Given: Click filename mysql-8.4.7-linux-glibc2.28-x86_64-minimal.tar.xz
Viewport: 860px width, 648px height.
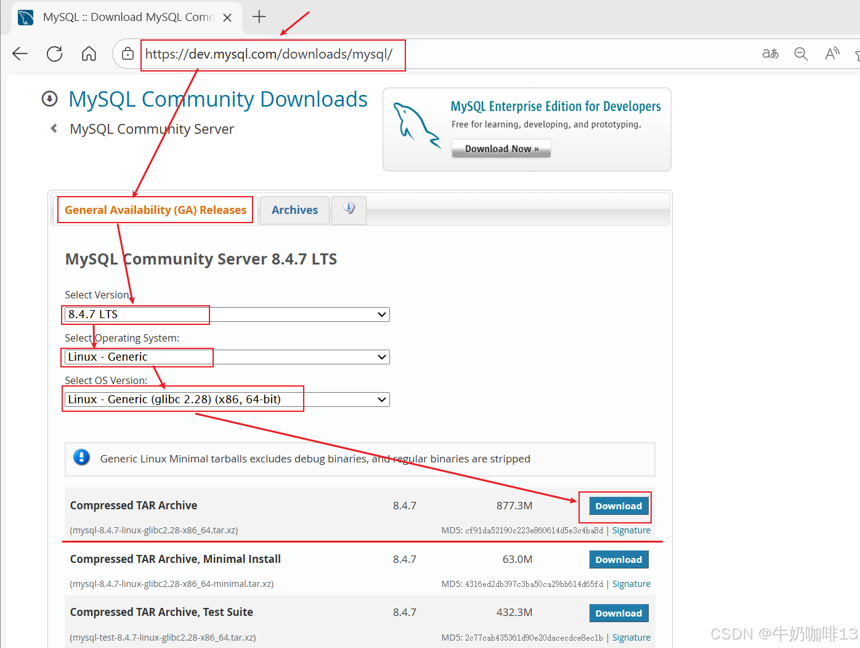Looking at the screenshot, I should pyautogui.click(x=172, y=584).
